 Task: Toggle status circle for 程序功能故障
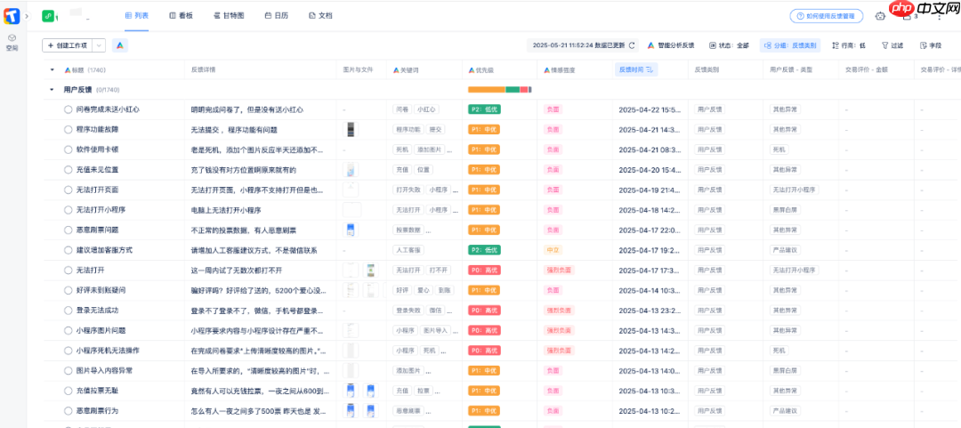(x=69, y=129)
